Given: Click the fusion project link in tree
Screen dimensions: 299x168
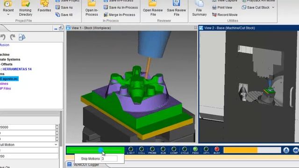Looking at the screenshot, I should 5,45.
